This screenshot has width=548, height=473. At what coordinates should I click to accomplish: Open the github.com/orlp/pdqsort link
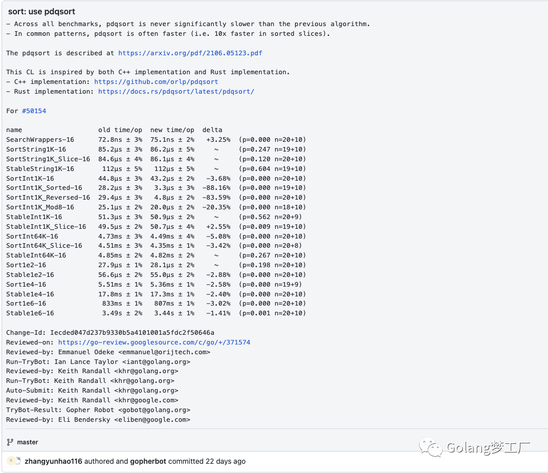(x=156, y=82)
